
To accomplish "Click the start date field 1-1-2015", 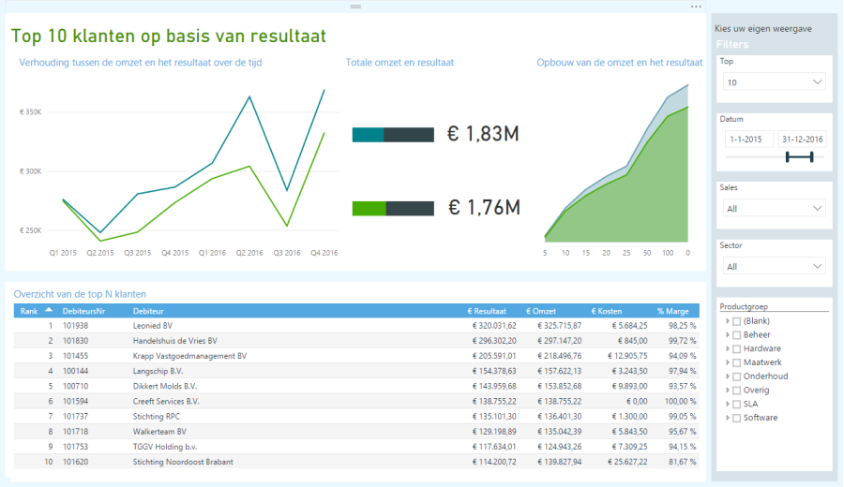I will click(x=748, y=139).
